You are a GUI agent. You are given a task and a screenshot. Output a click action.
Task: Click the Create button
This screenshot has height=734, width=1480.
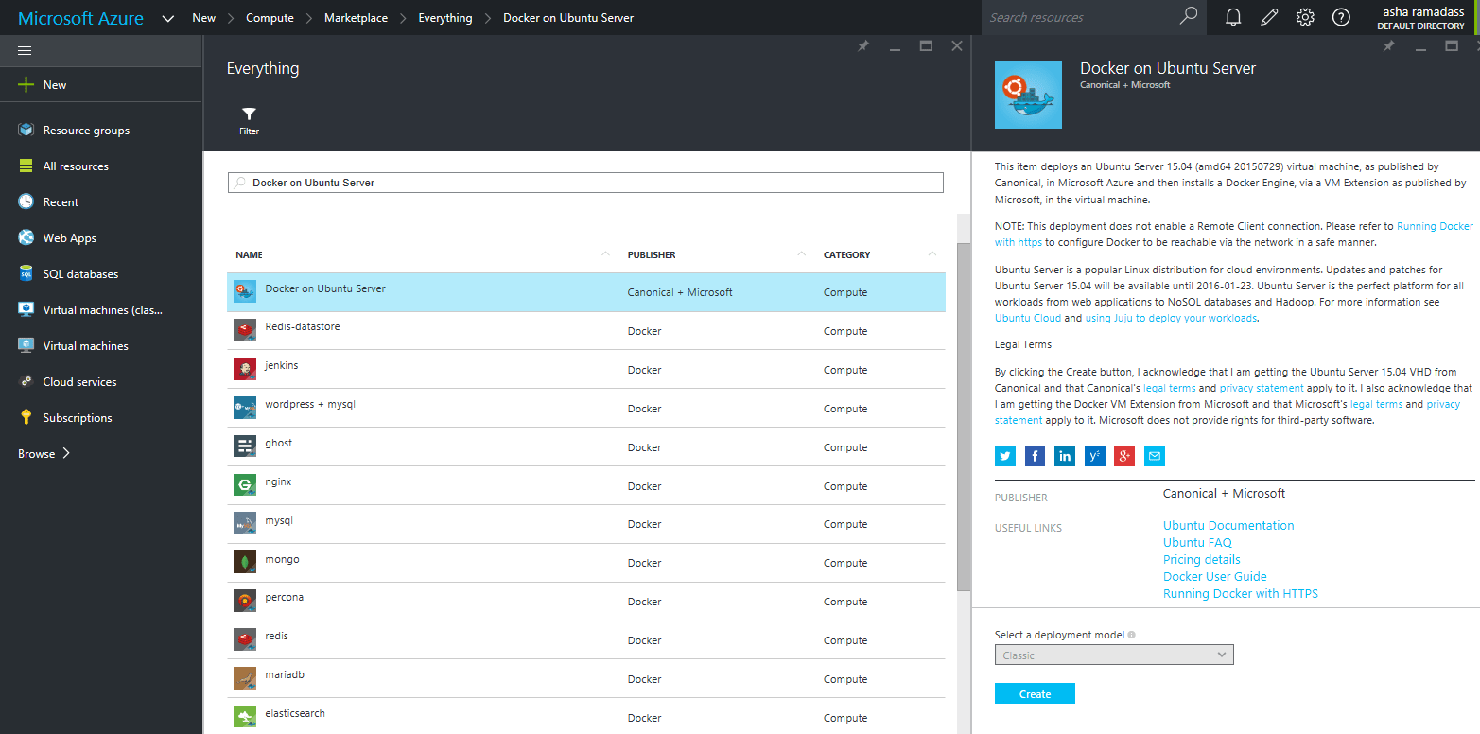tap(1035, 694)
